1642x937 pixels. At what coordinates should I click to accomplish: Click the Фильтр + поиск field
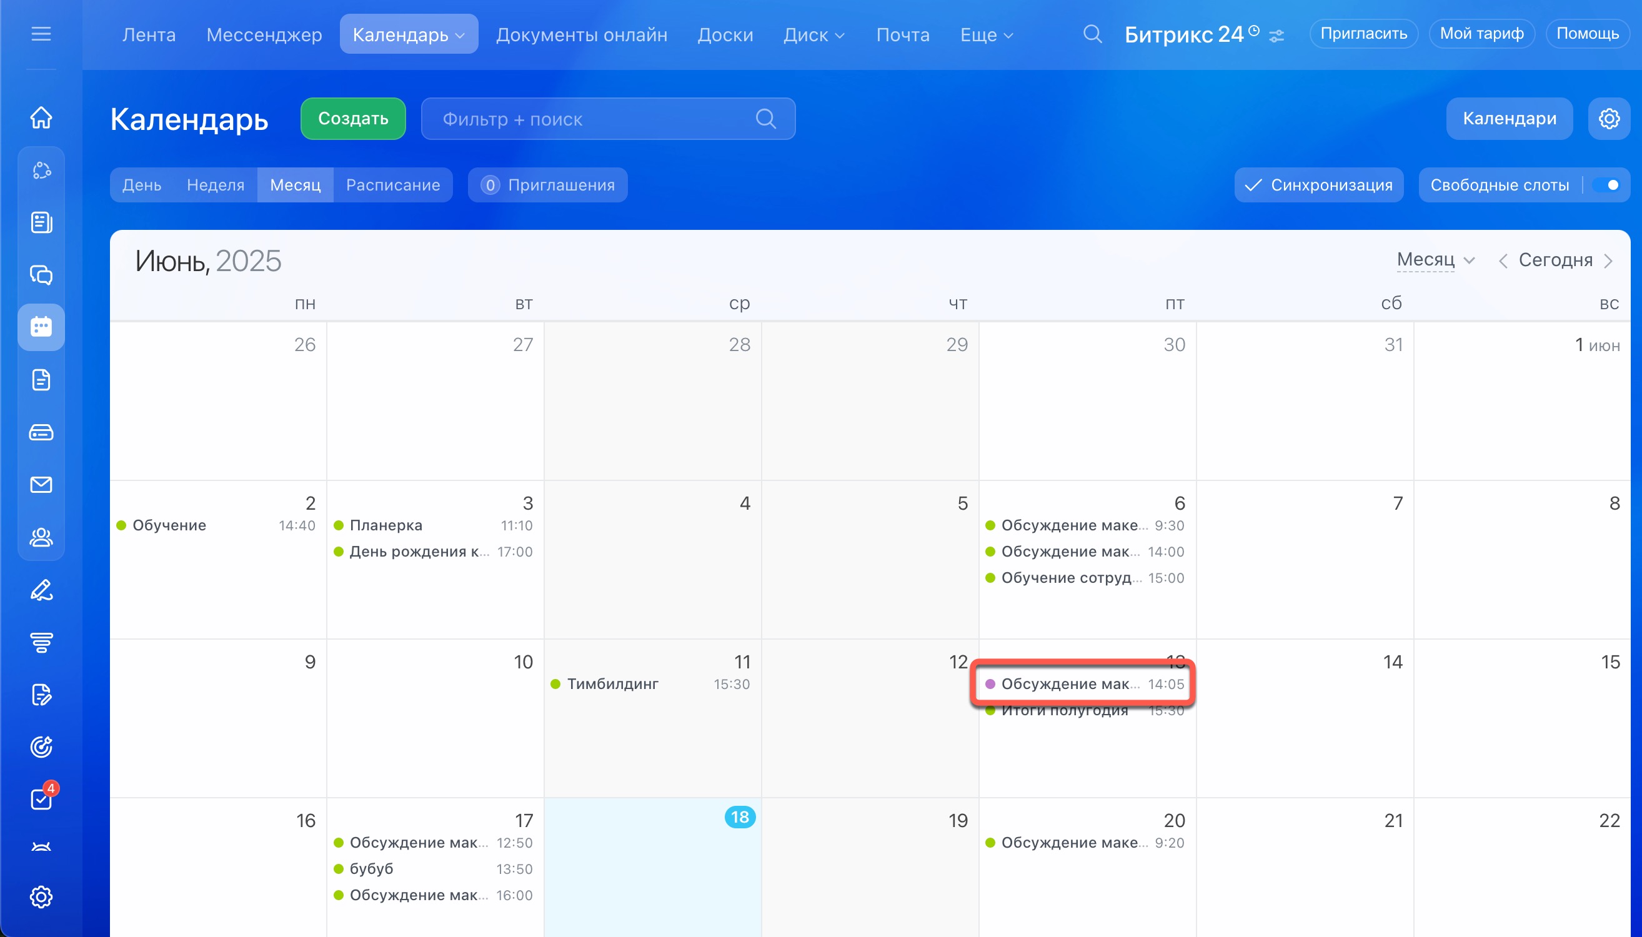pos(607,119)
